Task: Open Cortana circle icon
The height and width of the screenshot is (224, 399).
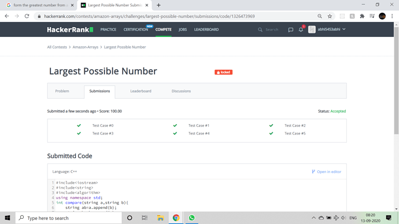Action: point(130,218)
